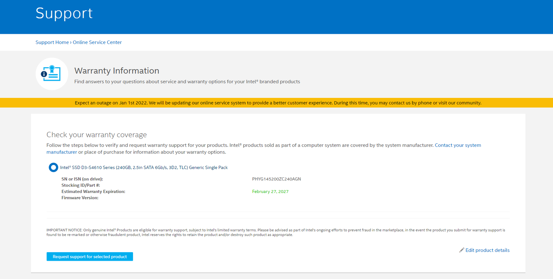Screen dimensions: 553x279
Task: Go to Online Service Center breadcrumb
Action: (x=97, y=42)
